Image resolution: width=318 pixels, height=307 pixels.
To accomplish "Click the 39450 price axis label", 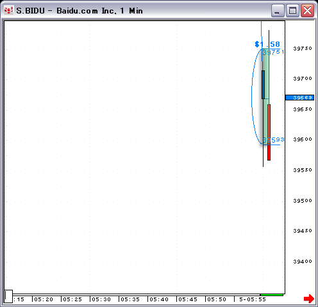I will (x=303, y=231).
